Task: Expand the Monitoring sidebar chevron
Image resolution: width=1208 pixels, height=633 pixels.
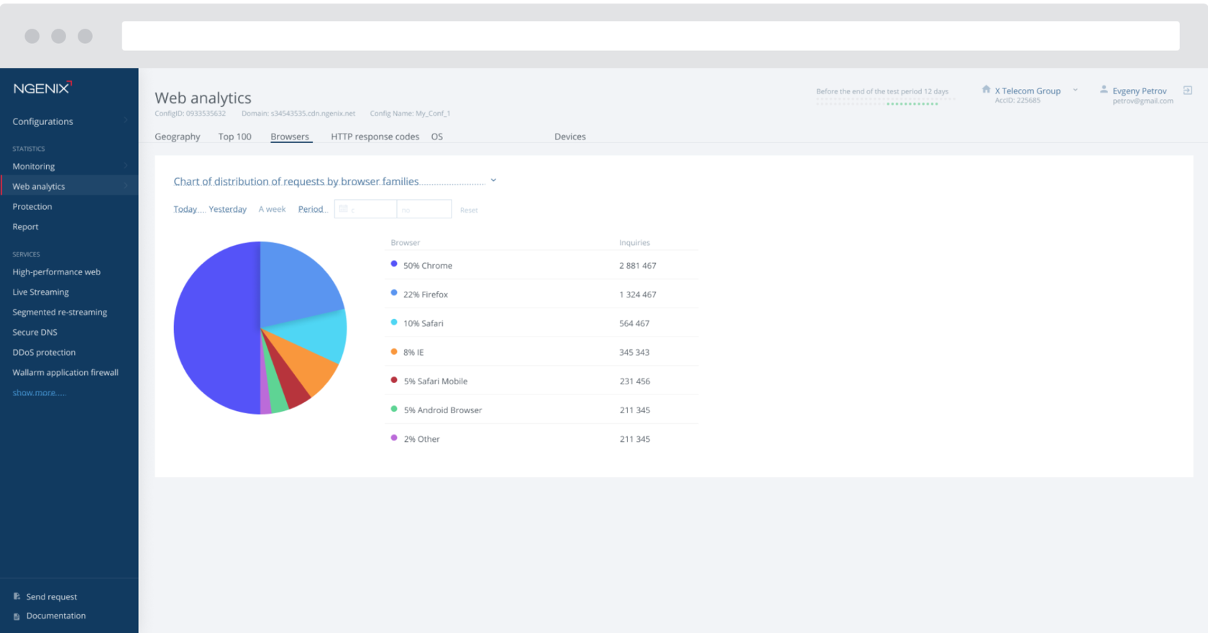Action: tap(126, 166)
